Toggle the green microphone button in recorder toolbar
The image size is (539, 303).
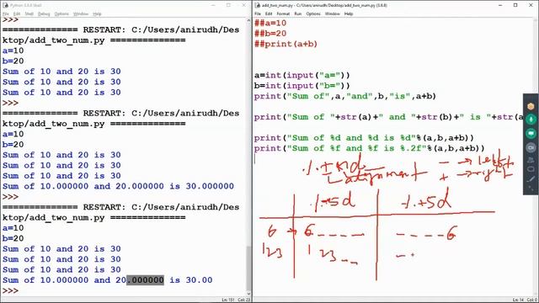pos(531,120)
